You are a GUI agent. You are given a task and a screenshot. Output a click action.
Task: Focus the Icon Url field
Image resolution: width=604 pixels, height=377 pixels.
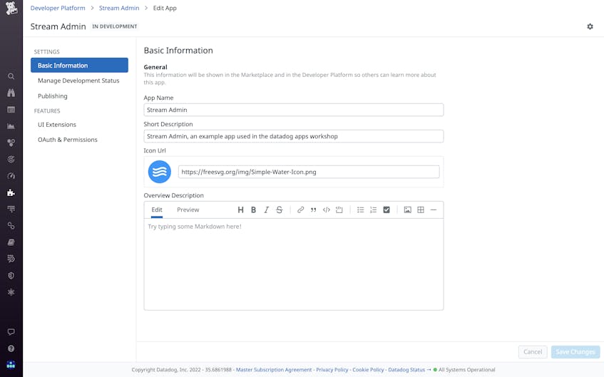coord(309,172)
